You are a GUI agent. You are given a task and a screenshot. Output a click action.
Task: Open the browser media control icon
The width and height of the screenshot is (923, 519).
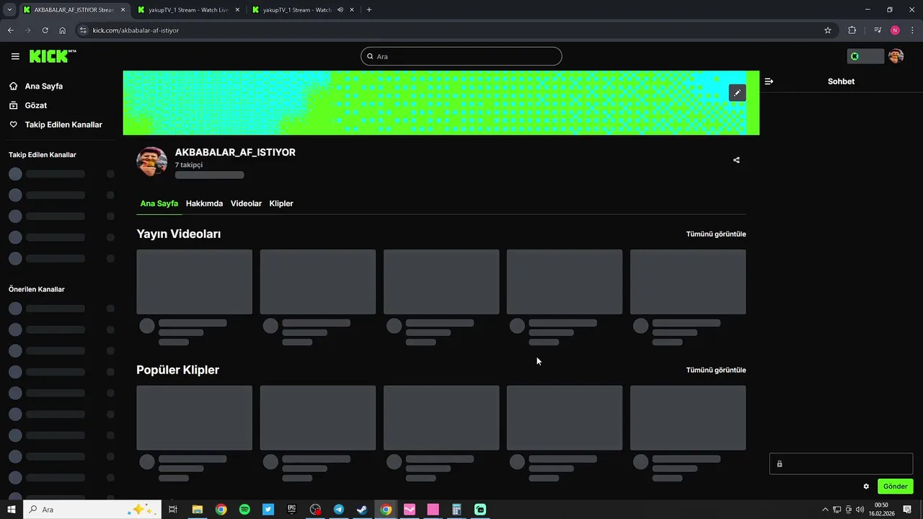tap(878, 30)
